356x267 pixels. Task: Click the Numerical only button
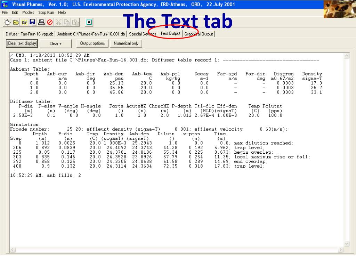(x=126, y=43)
